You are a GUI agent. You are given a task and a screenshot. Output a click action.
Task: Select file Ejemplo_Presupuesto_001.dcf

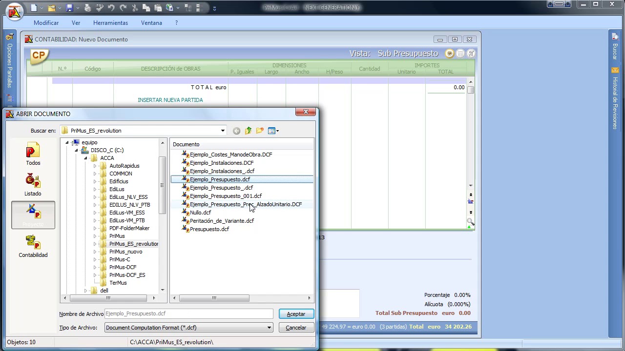coord(226,196)
